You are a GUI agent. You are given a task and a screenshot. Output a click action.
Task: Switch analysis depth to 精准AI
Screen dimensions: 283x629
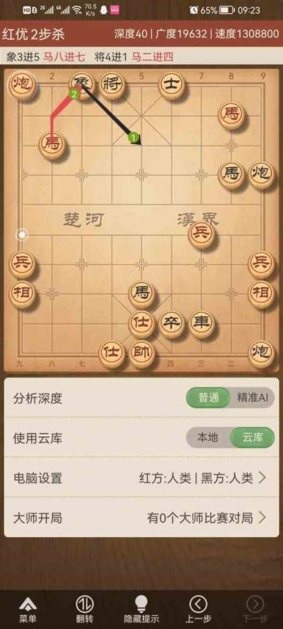tap(253, 398)
